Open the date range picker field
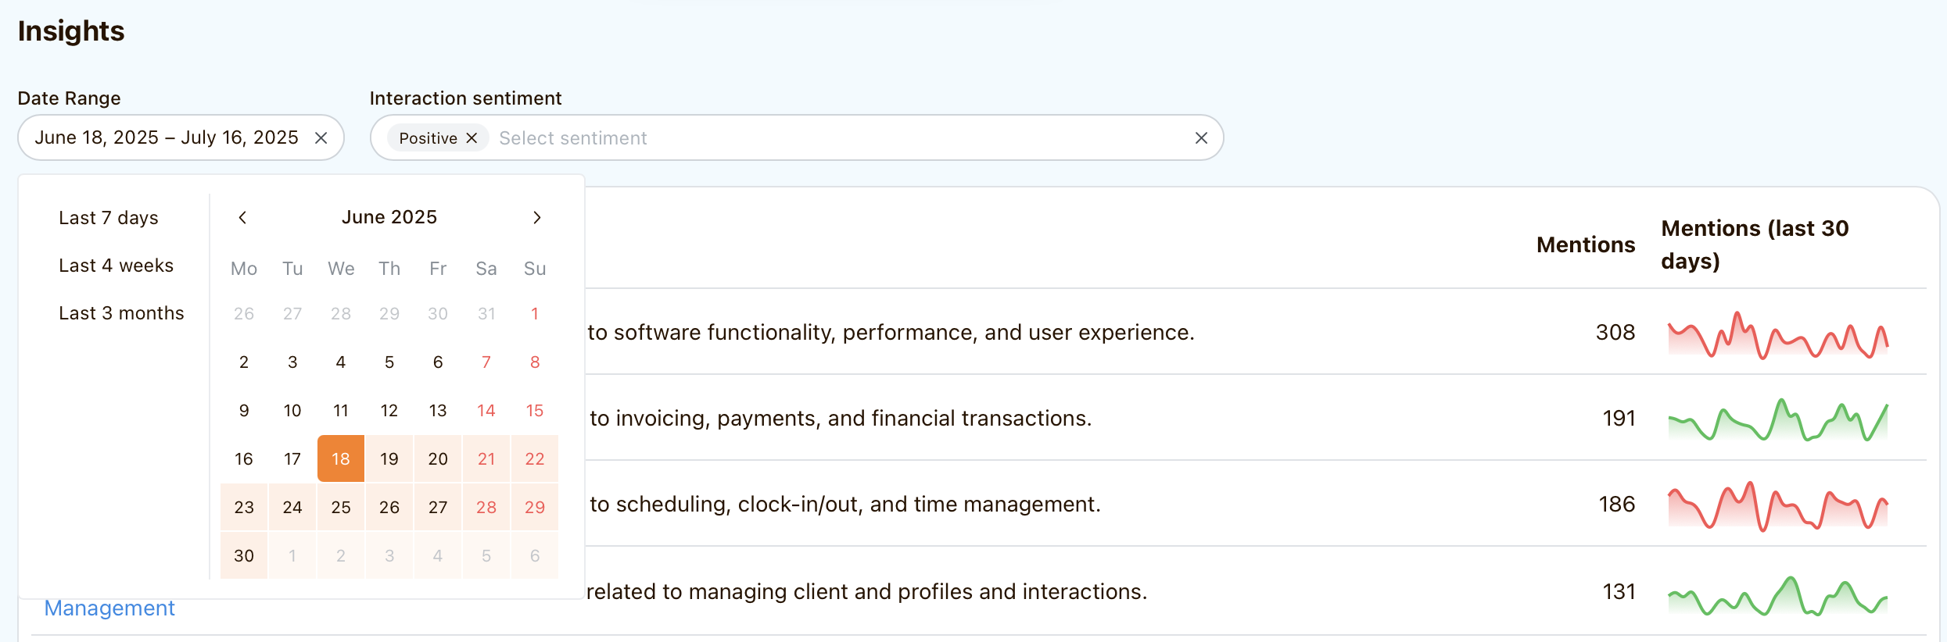 pyautogui.click(x=166, y=138)
